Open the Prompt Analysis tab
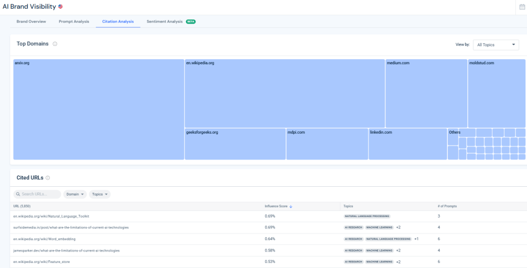This screenshot has height=268, width=527. [x=74, y=22]
